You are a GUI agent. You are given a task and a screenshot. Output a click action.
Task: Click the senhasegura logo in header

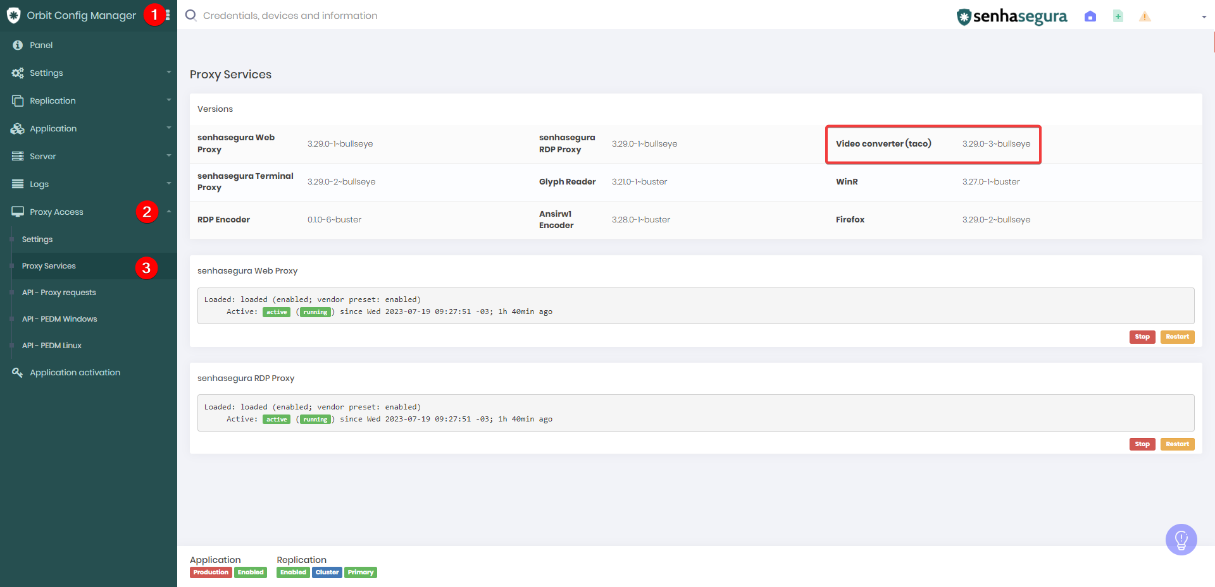point(1011,16)
